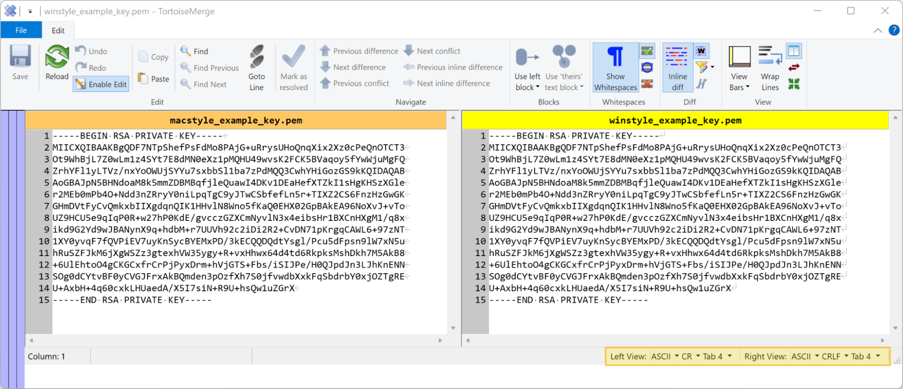
Task: Select the winstyle_example_key.pem pane header
Action: [x=675, y=120]
